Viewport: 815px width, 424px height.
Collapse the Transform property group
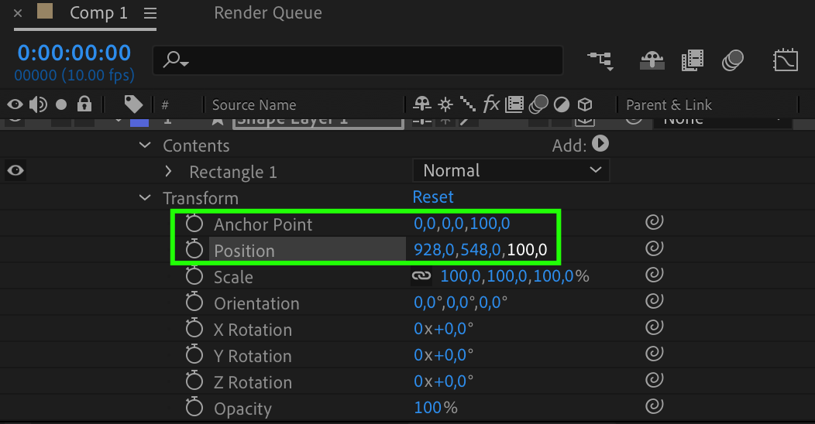[145, 198]
